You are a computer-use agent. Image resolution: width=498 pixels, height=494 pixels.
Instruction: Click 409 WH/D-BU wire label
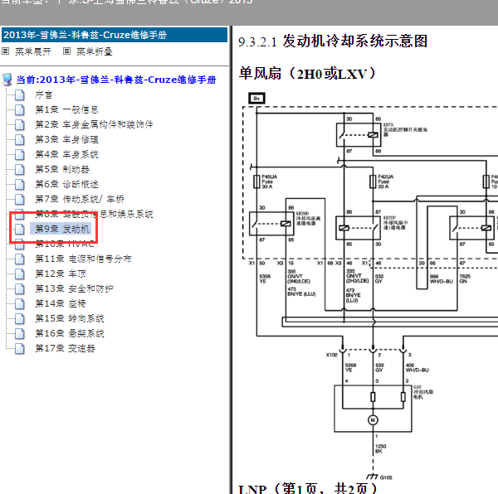coord(417,368)
